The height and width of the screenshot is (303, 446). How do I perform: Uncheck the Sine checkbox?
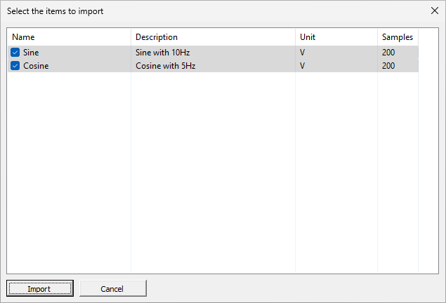click(x=15, y=53)
